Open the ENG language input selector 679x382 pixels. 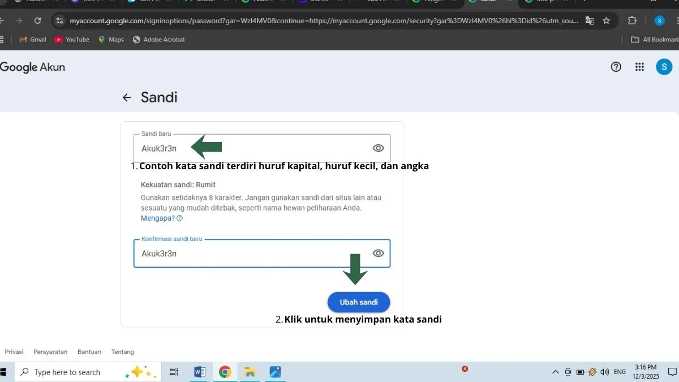point(620,372)
